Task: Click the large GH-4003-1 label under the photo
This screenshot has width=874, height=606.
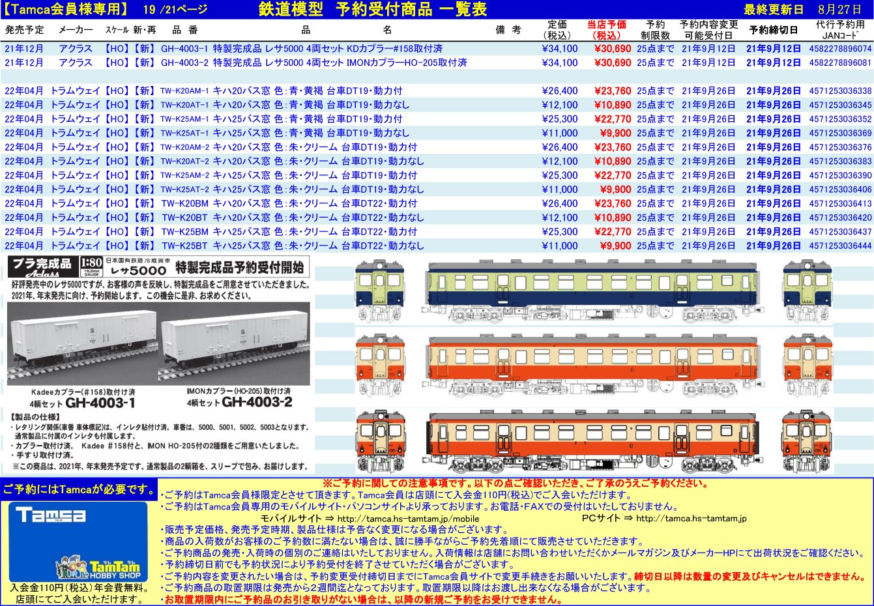Action: pos(100,403)
